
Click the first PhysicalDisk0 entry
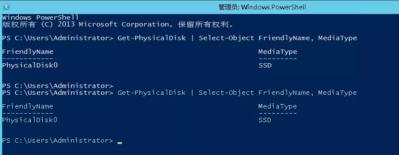tap(30, 65)
